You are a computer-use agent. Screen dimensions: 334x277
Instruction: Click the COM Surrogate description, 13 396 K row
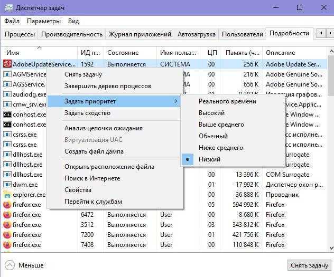[287, 175]
